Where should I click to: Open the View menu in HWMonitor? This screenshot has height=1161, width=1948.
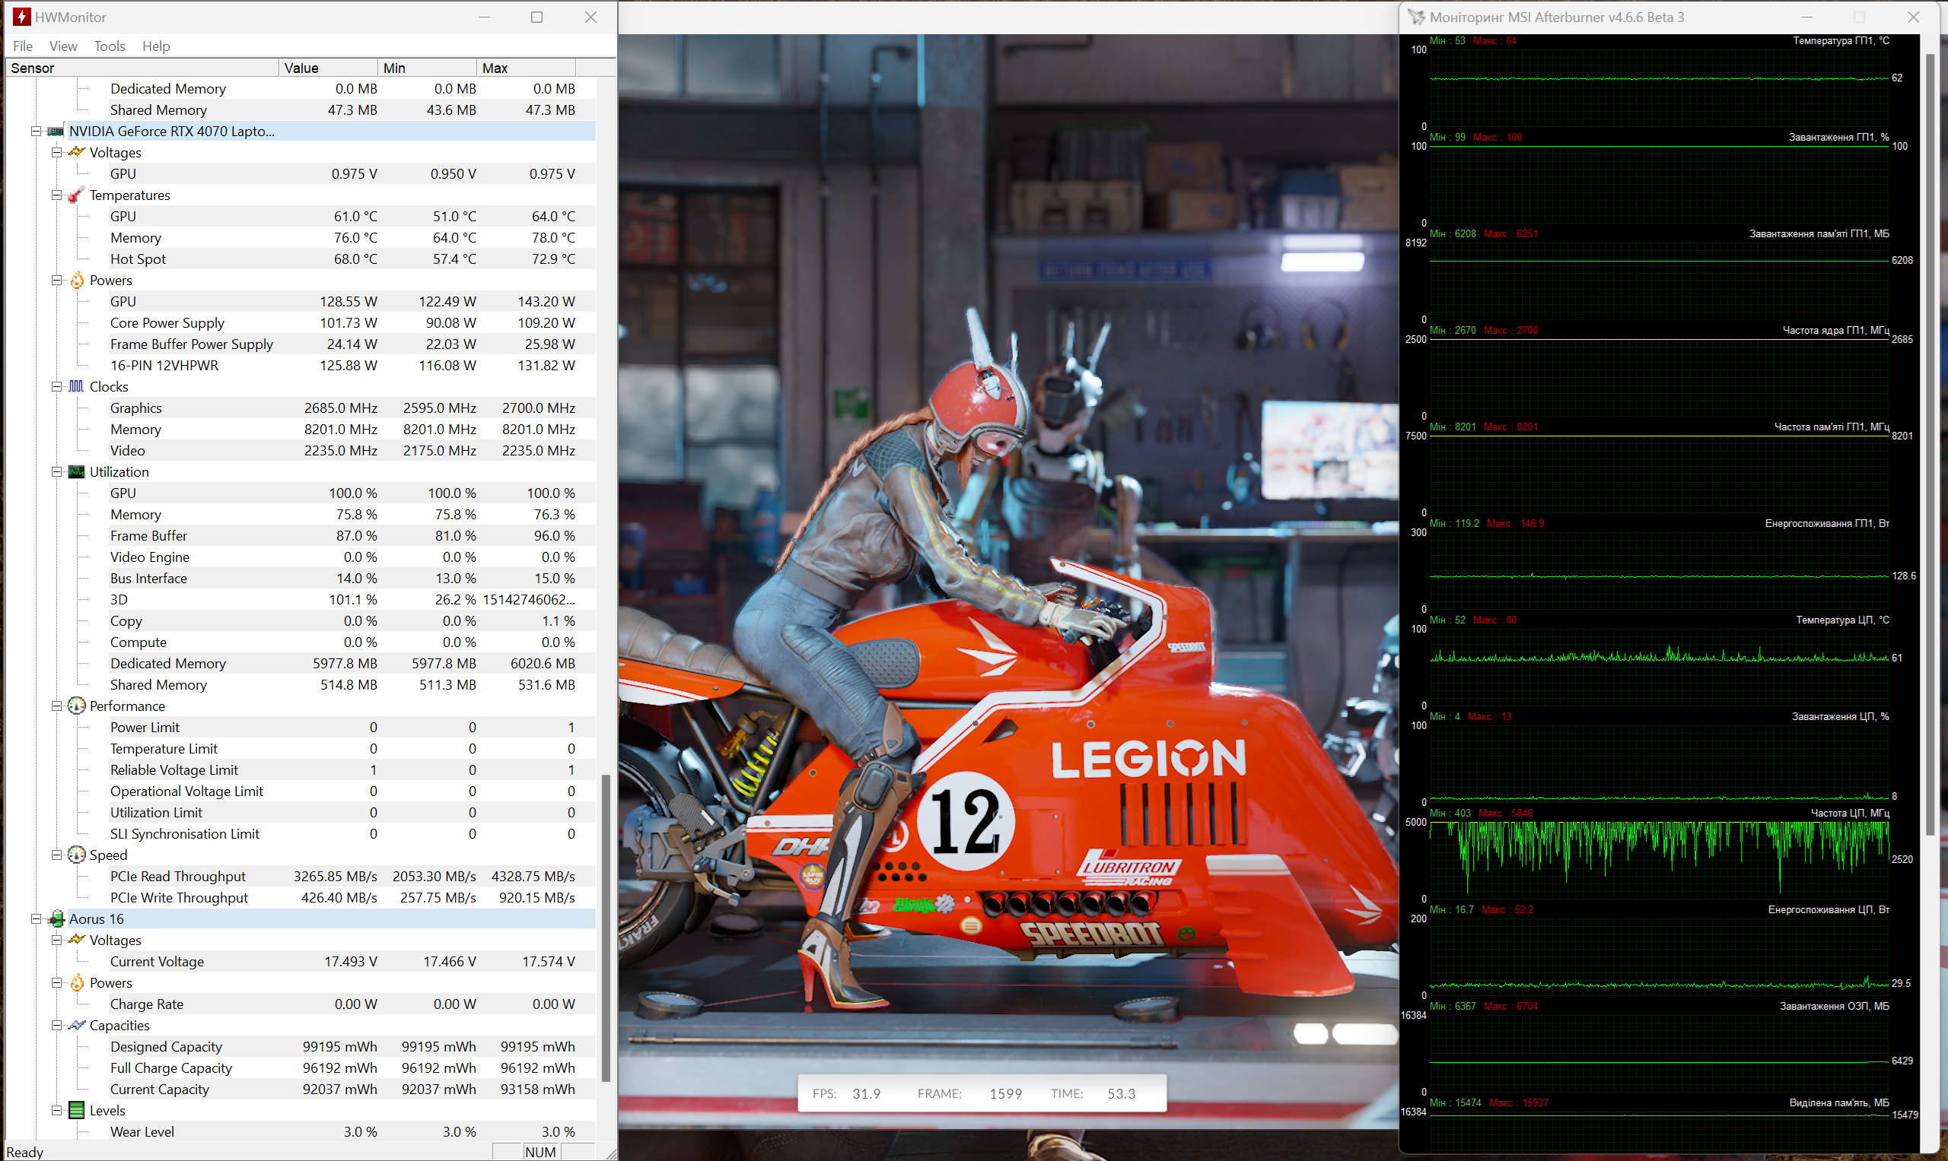pyautogui.click(x=63, y=46)
